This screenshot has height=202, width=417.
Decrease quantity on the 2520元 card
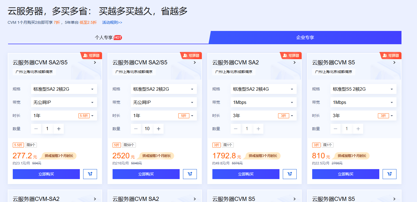tap(136, 129)
